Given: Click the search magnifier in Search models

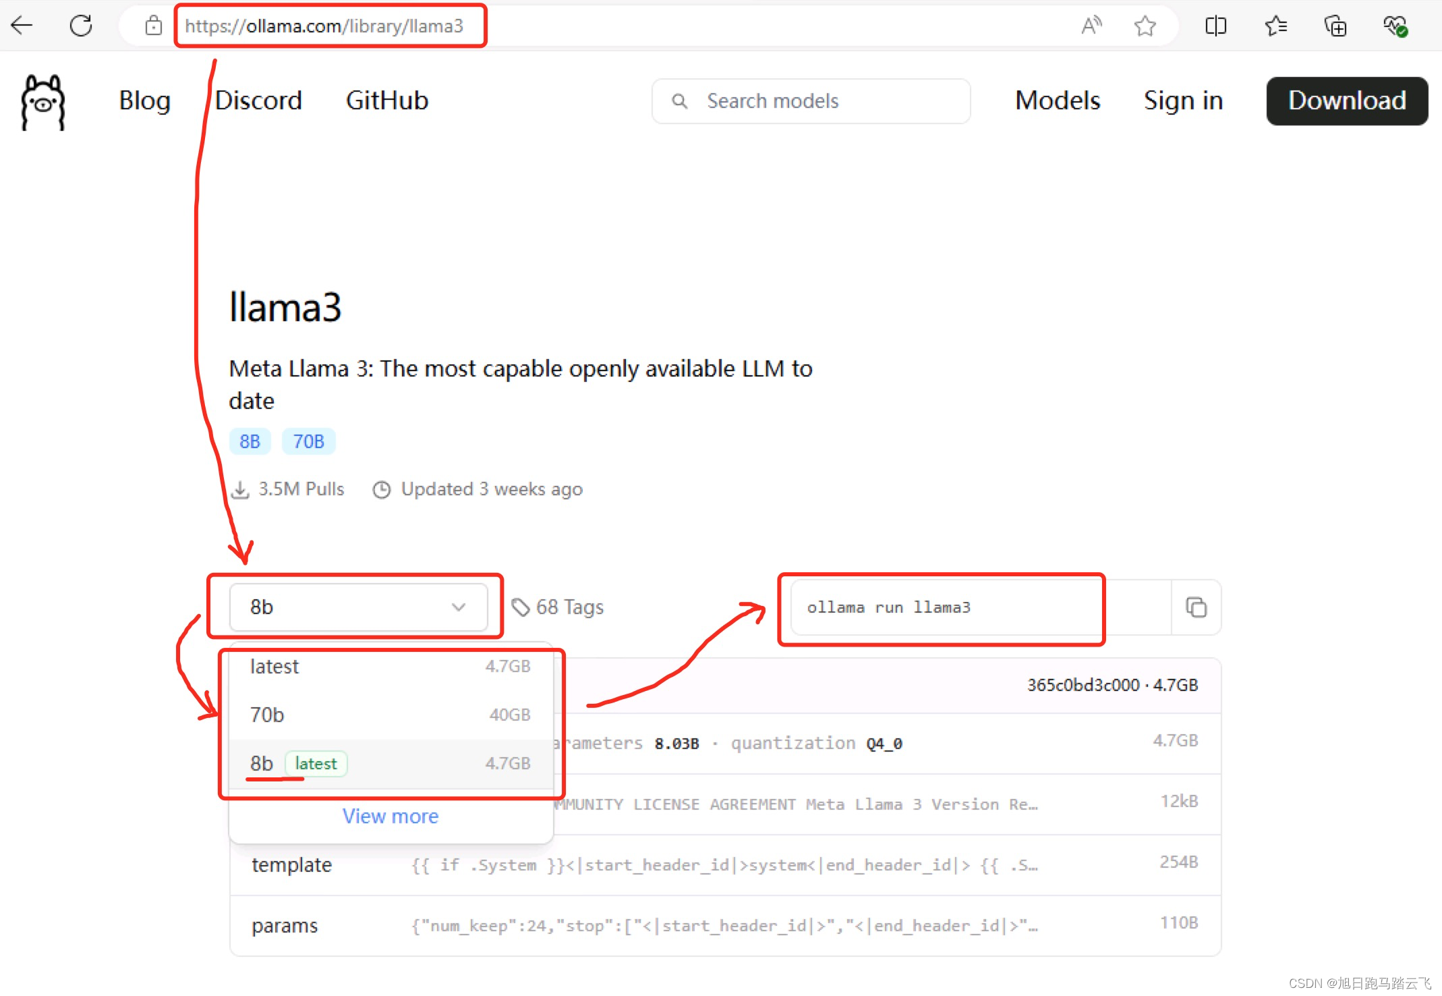Looking at the screenshot, I should (679, 101).
